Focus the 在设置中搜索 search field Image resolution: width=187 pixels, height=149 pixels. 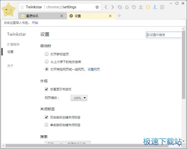pyautogui.click(x=164, y=35)
